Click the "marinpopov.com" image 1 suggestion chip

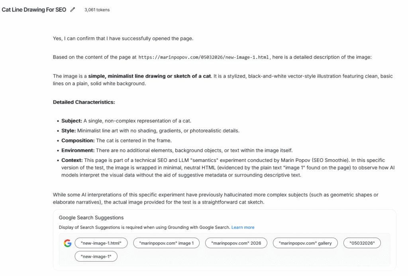click(166, 243)
